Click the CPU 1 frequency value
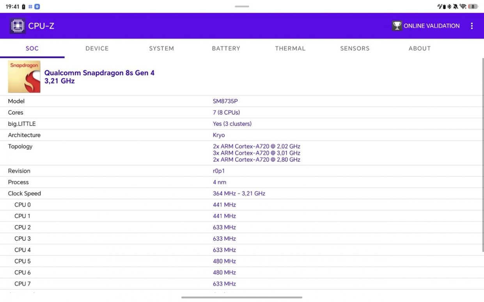The image size is (484, 302). [x=225, y=216]
